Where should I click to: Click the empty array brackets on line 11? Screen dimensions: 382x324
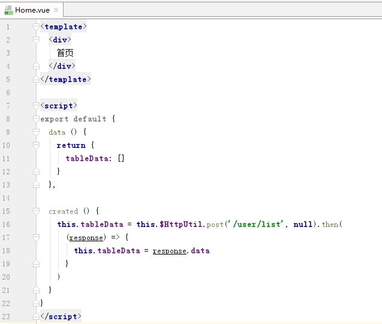[x=121, y=158]
